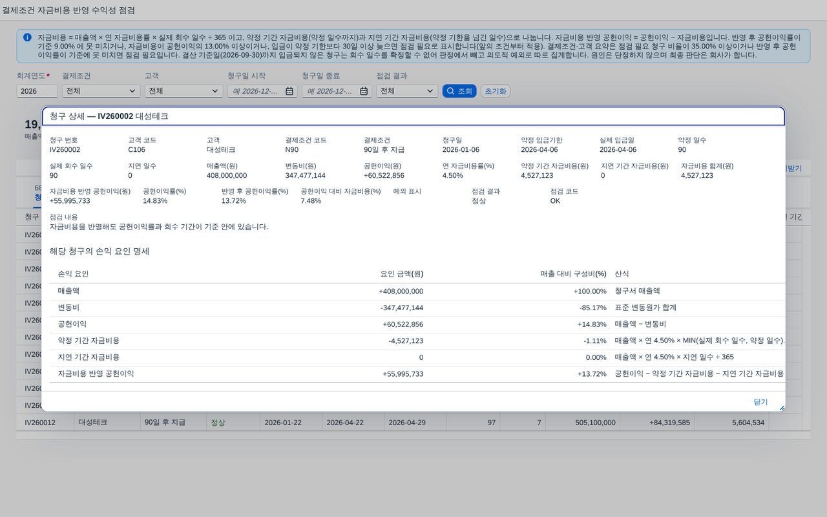The height and width of the screenshot is (517, 827).
Task: Expand the 점검 결과 dropdown
Action: [x=431, y=91]
